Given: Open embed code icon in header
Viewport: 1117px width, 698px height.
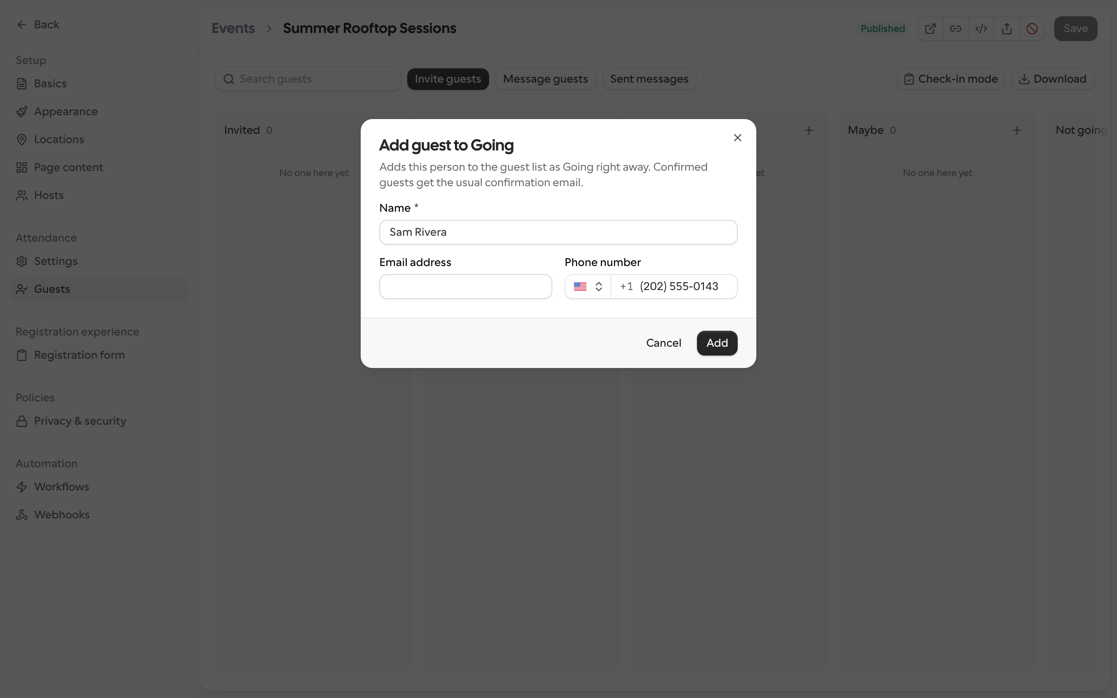Looking at the screenshot, I should point(981,29).
